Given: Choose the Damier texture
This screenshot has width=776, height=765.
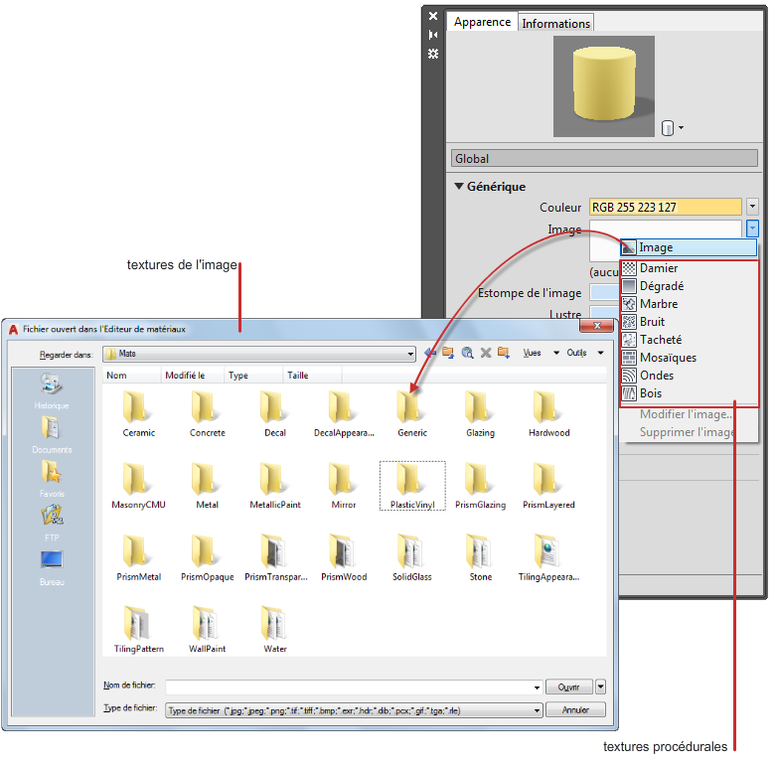Looking at the screenshot, I should tap(689, 268).
